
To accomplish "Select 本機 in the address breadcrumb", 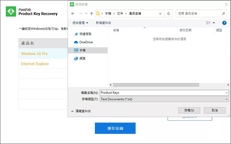I will tap(108, 14).
